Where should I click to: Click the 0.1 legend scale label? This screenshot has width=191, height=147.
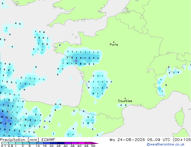(x=3, y=146)
